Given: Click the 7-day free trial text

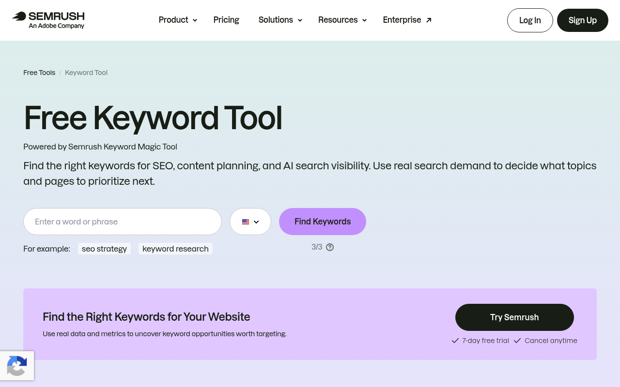Looking at the screenshot, I should (x=485, y=341).
